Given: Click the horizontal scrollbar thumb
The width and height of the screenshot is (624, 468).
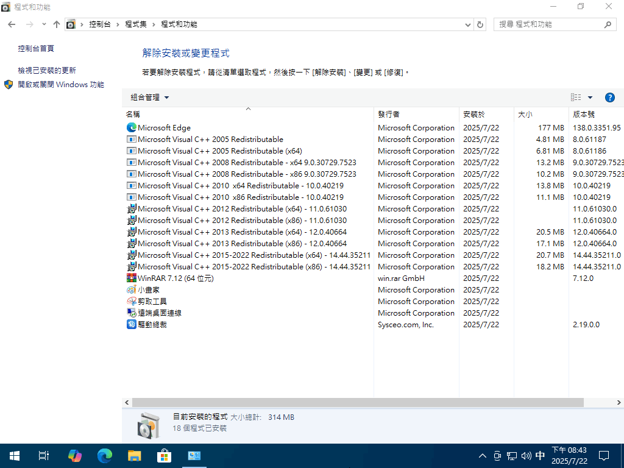Looking at the screenshot, I should point(358,402).
